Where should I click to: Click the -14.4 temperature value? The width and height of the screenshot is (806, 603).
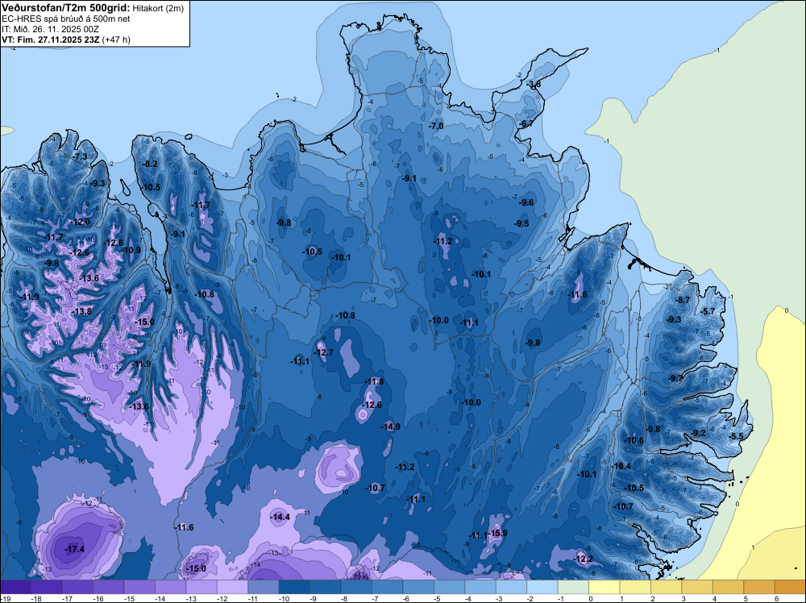[x=280, y=518]
